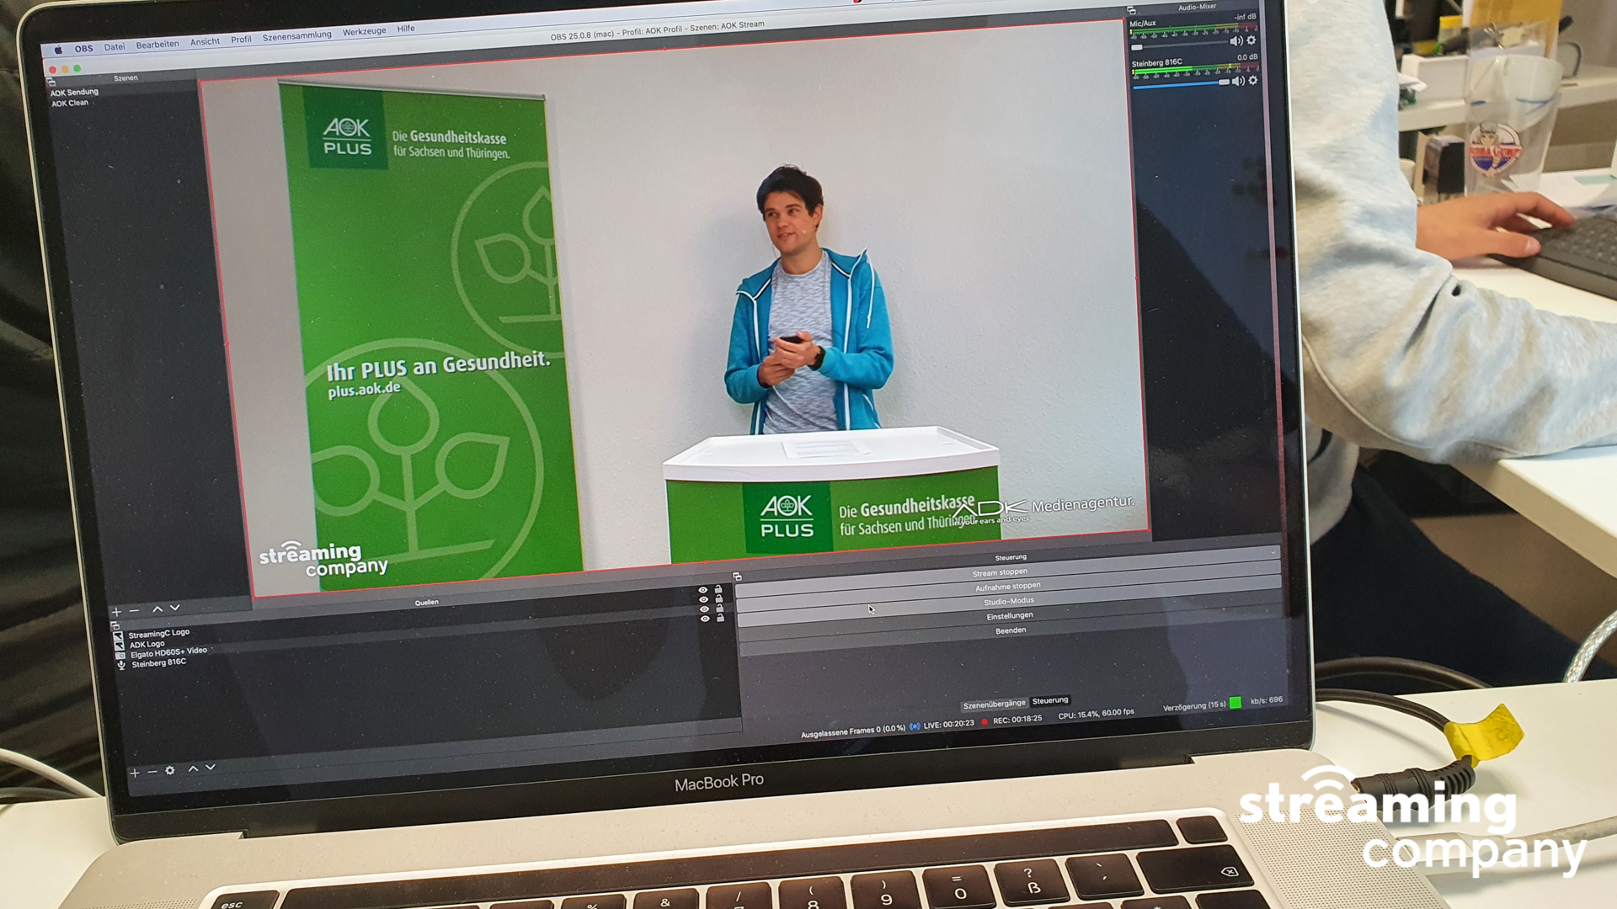Image resolution: width=1617 pixels, height=909 pixels.
Task: Enable Studio-Modus
Action: [x=1009, y=601]
